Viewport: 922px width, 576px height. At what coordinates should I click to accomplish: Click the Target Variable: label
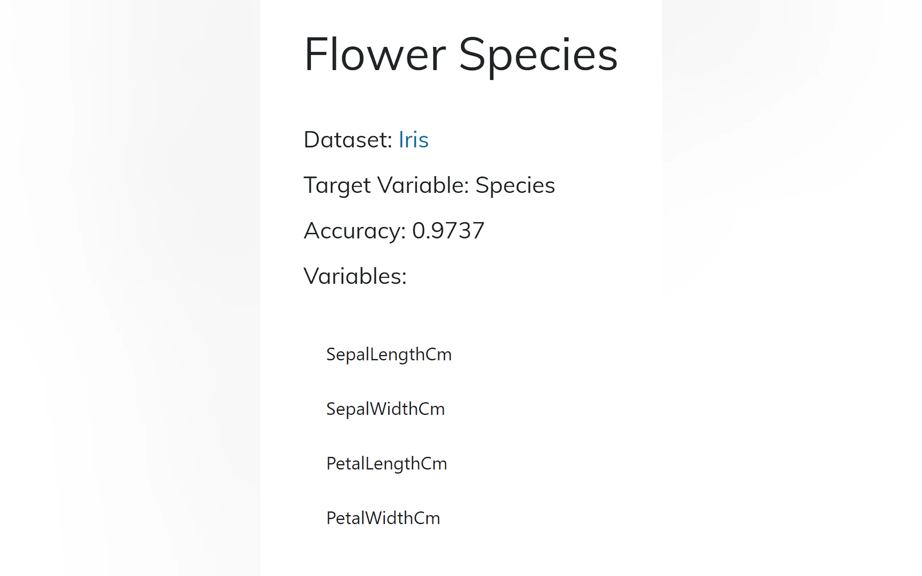click(x=386, y=185)
